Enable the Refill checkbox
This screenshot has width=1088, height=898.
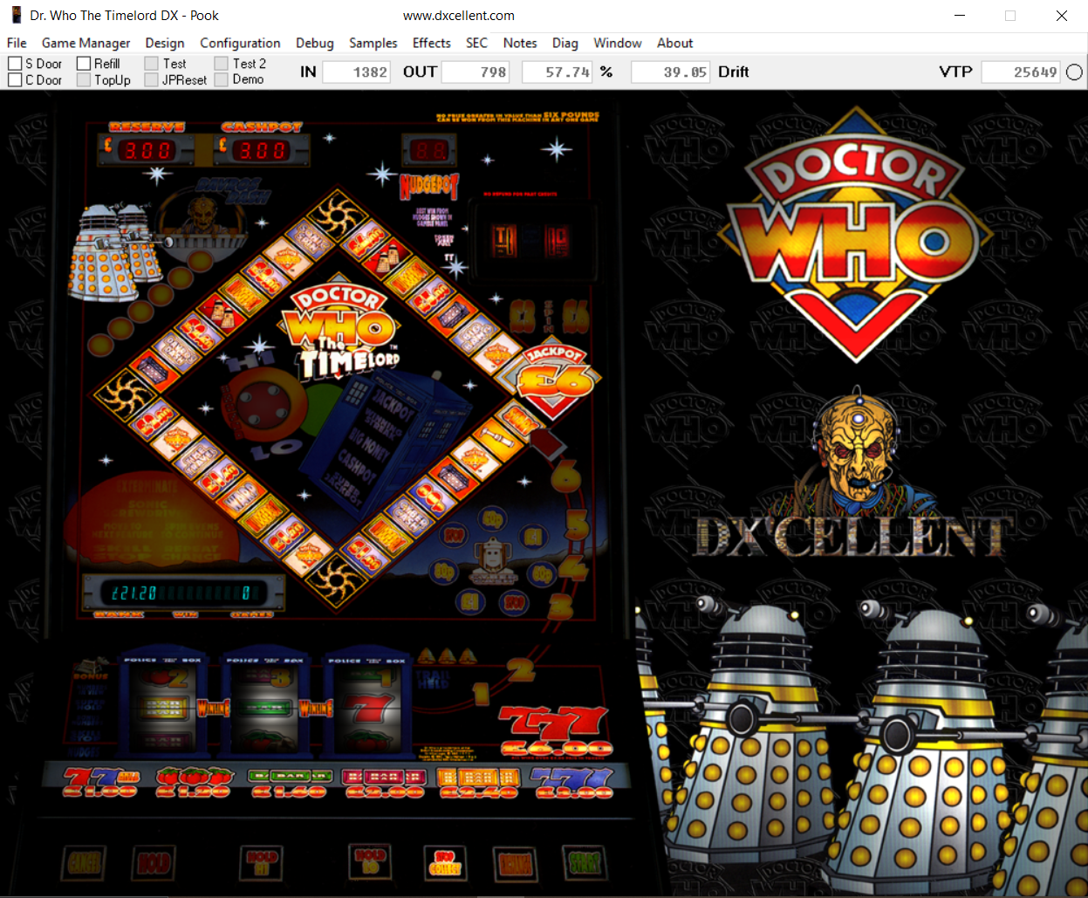coord(84,64)
